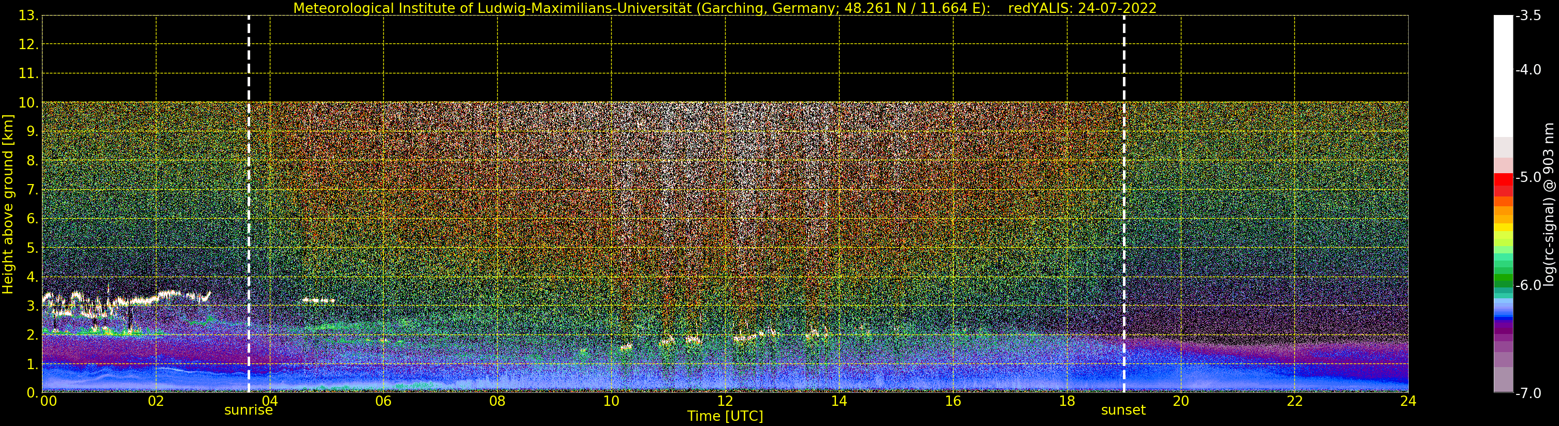Click the '7.' height tick label

[x=32, y=190]
